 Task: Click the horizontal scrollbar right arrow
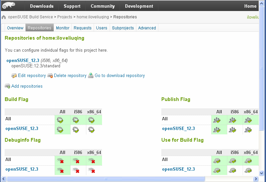pyautogui.click(x=256, y=179)
